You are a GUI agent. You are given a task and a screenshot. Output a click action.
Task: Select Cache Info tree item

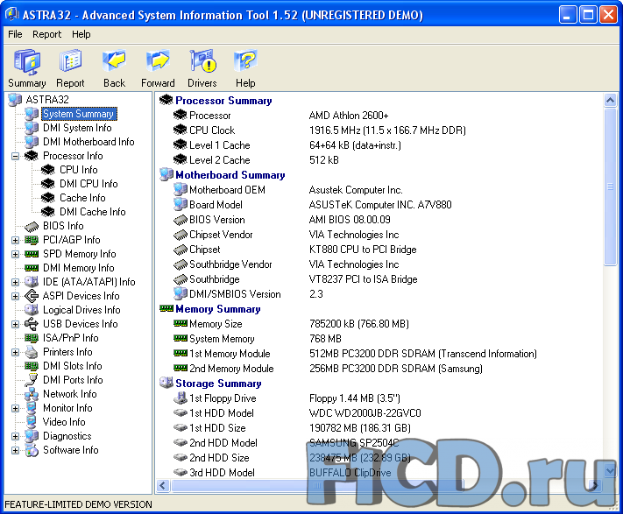coord(82,198)
